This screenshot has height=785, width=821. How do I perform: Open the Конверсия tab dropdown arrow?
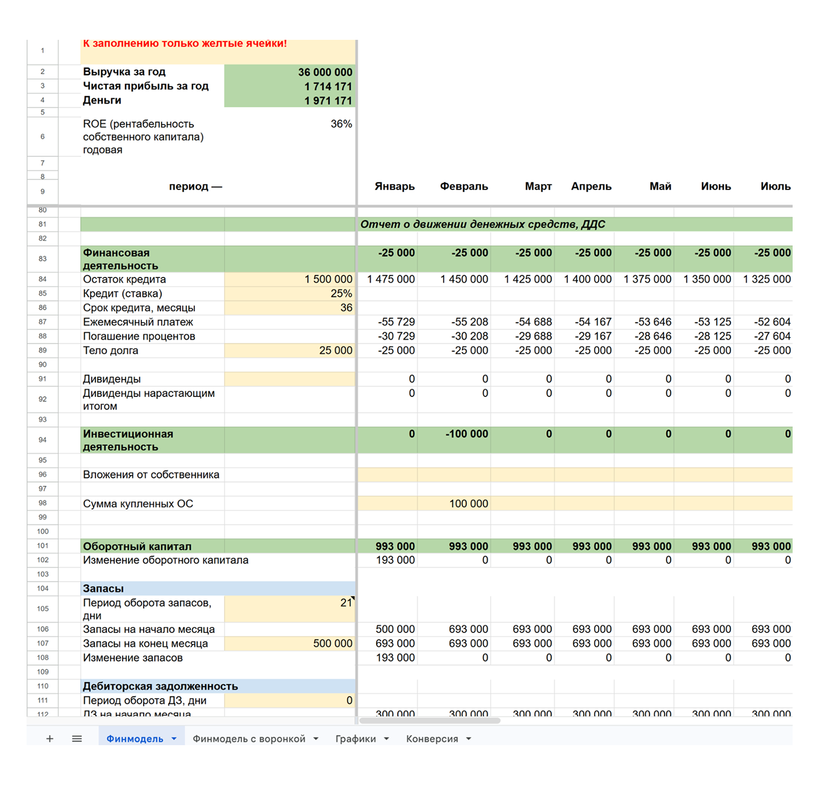(x=468, y=739)
